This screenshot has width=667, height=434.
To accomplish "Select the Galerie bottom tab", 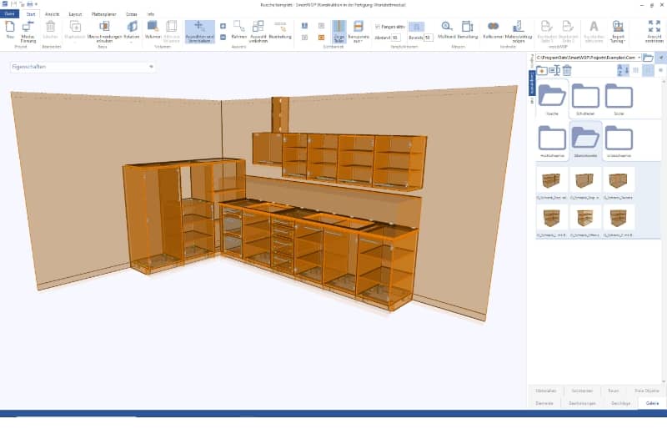I will pyautogui.click(x=652, y=403).
